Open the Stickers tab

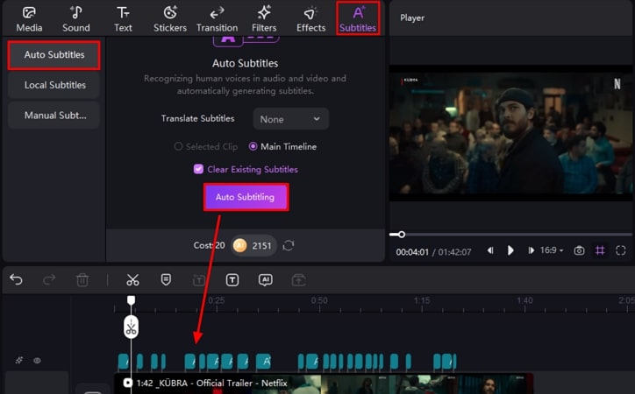click(x=169, y=19)
